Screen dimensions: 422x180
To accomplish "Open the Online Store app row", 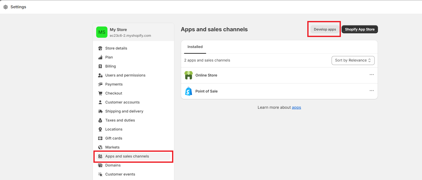I will pos(279,75).
